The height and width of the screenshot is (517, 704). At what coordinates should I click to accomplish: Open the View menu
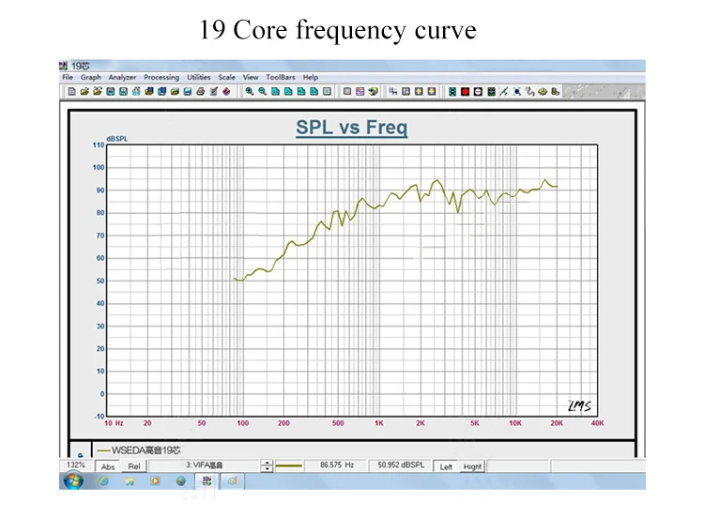point(251,77)
